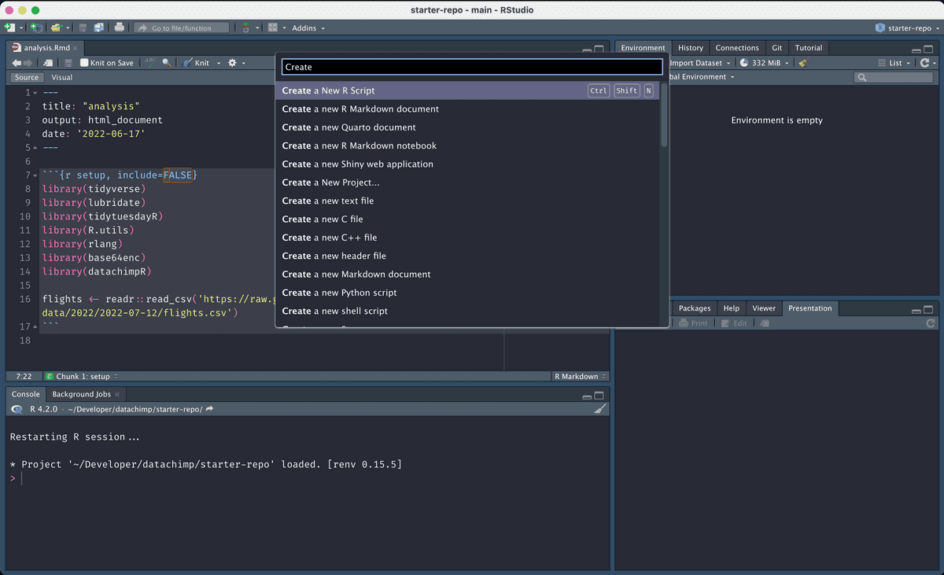944x575 pixels.
Task: Select Create a new Markdown document
Action: pos(468,275)
